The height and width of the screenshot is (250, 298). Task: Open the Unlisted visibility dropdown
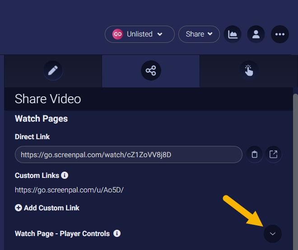point(140,34)
